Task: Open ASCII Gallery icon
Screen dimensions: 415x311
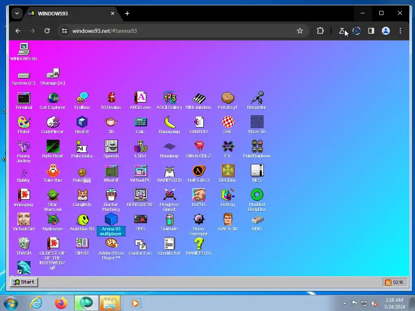Action: (169, 100)
